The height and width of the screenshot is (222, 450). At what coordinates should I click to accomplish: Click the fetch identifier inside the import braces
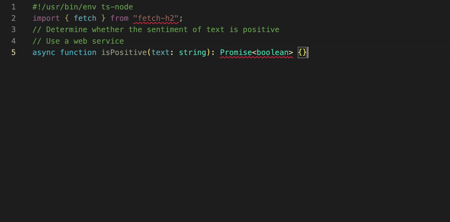pos(85,18)
